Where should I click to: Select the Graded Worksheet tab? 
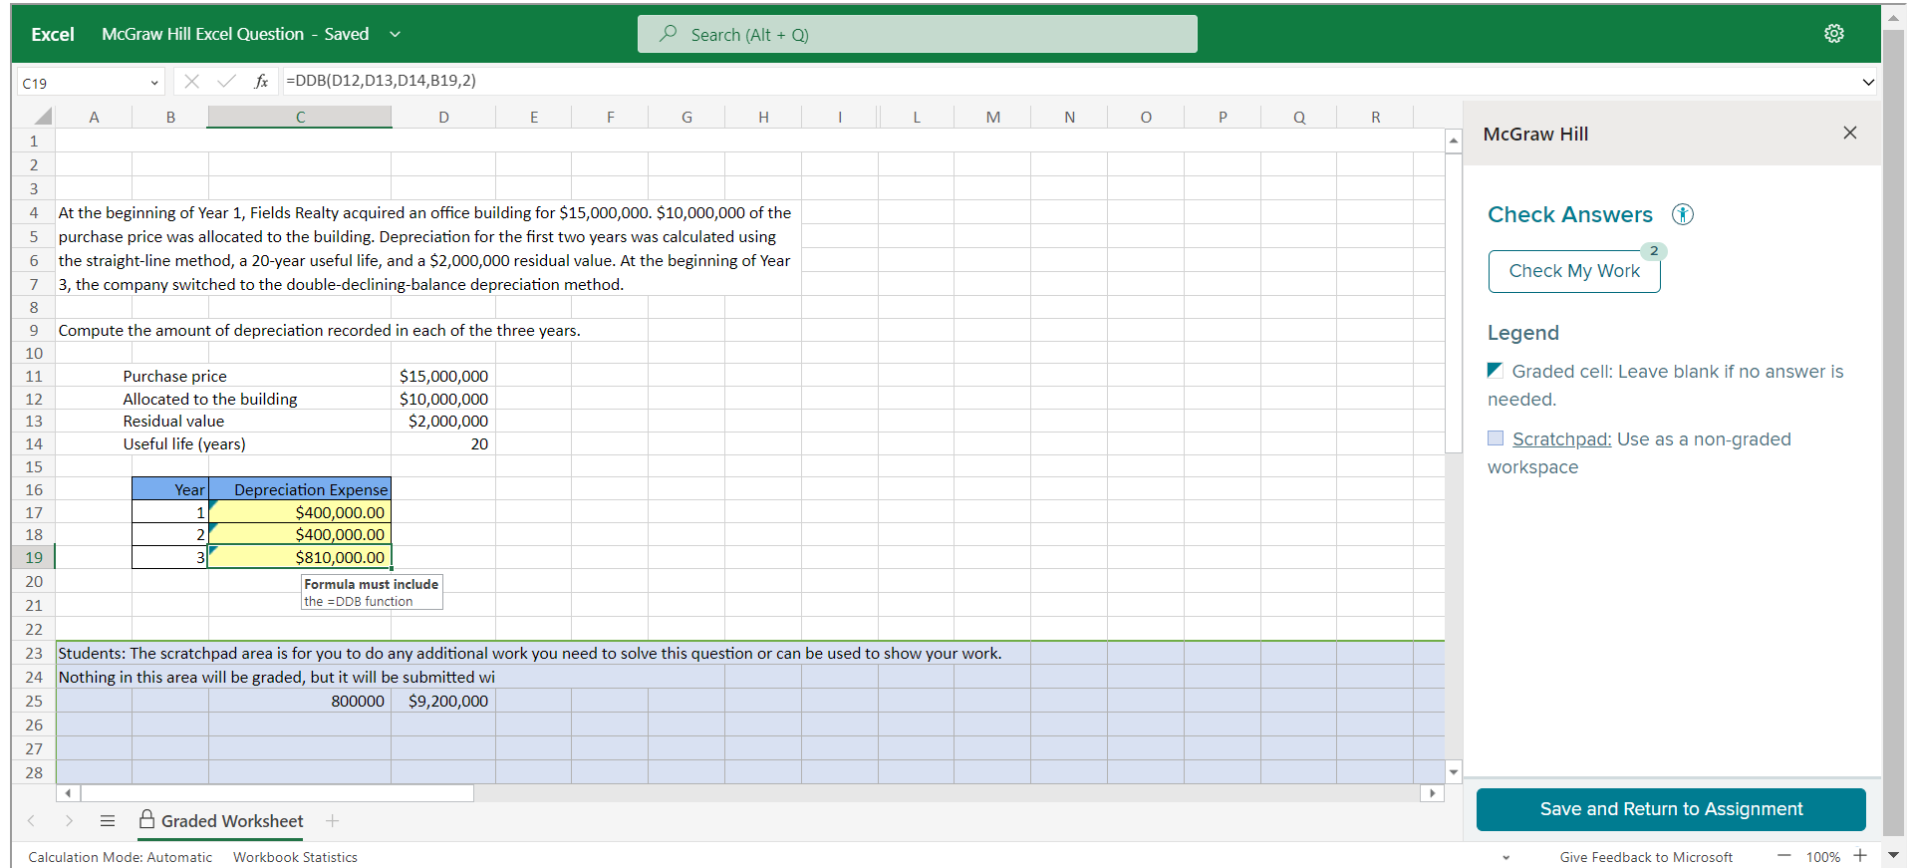tap(221, 821)
